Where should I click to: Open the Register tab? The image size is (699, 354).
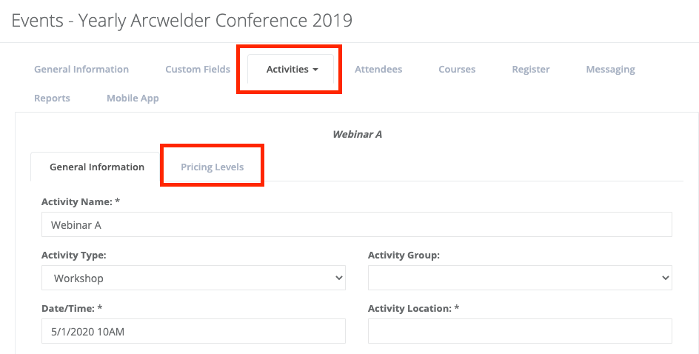point(531,70)
